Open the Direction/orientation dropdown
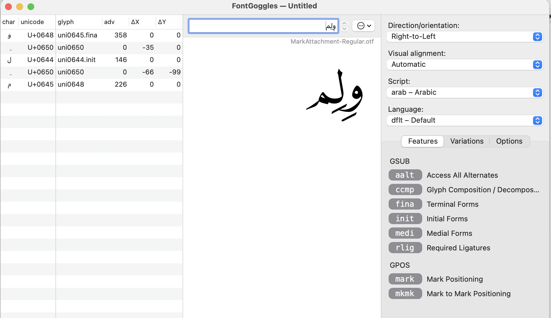The width and height of the screenshot is (551, 318). pyautogui.click(x=465, y=37)
